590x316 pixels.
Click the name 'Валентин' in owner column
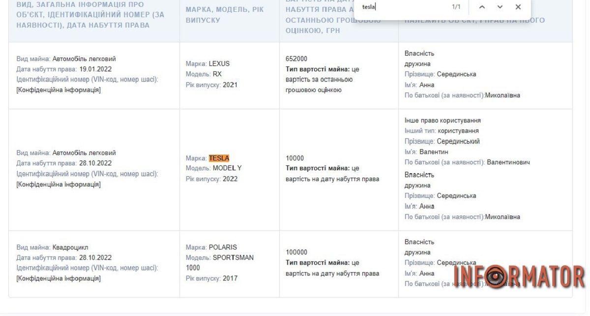point(434,152)
